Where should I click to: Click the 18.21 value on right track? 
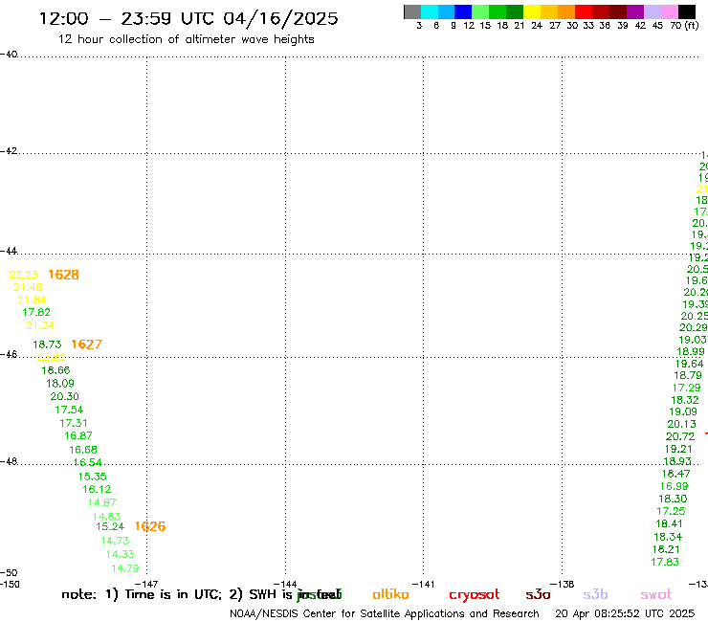coord(666,549)
